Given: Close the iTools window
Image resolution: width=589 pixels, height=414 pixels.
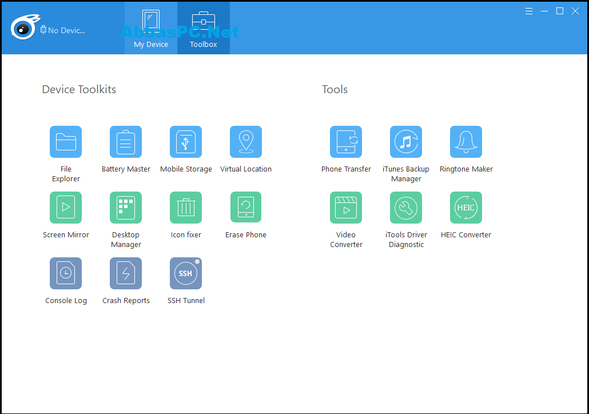Looking at the screenshot, I should (x=575, y=11).
